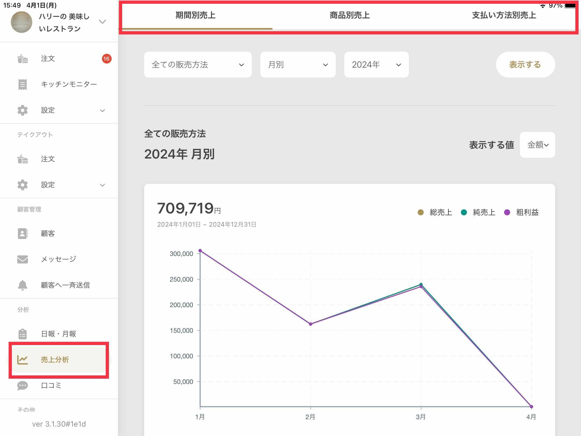Screen dimensions: 581x436
Task: Click the 3月 green 純売上 data point
Action: (421, 284)
